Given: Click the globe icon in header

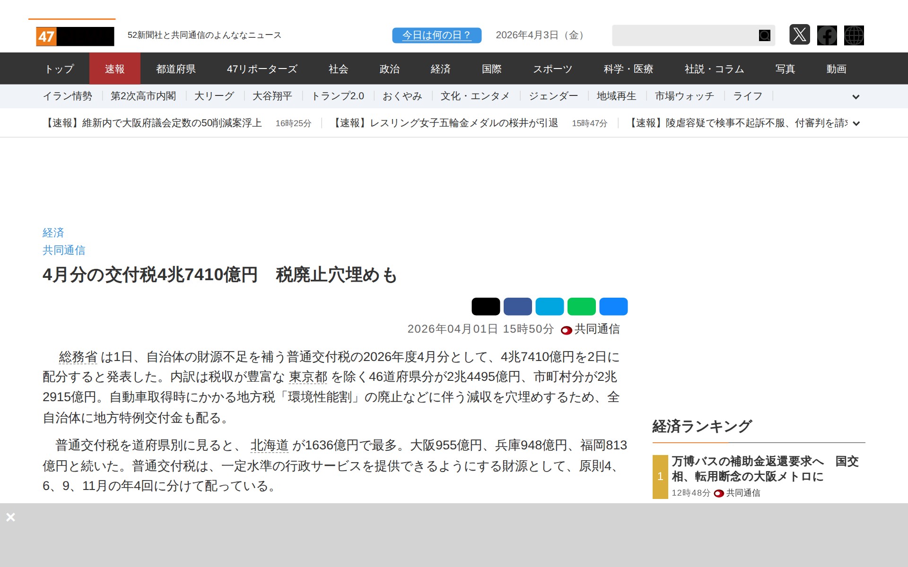Looking at the screenshot, I should click(x=854, y=35).
